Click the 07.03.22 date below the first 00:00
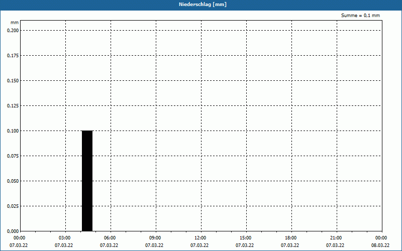Screen dimensions: 402x251 [19, 245]
